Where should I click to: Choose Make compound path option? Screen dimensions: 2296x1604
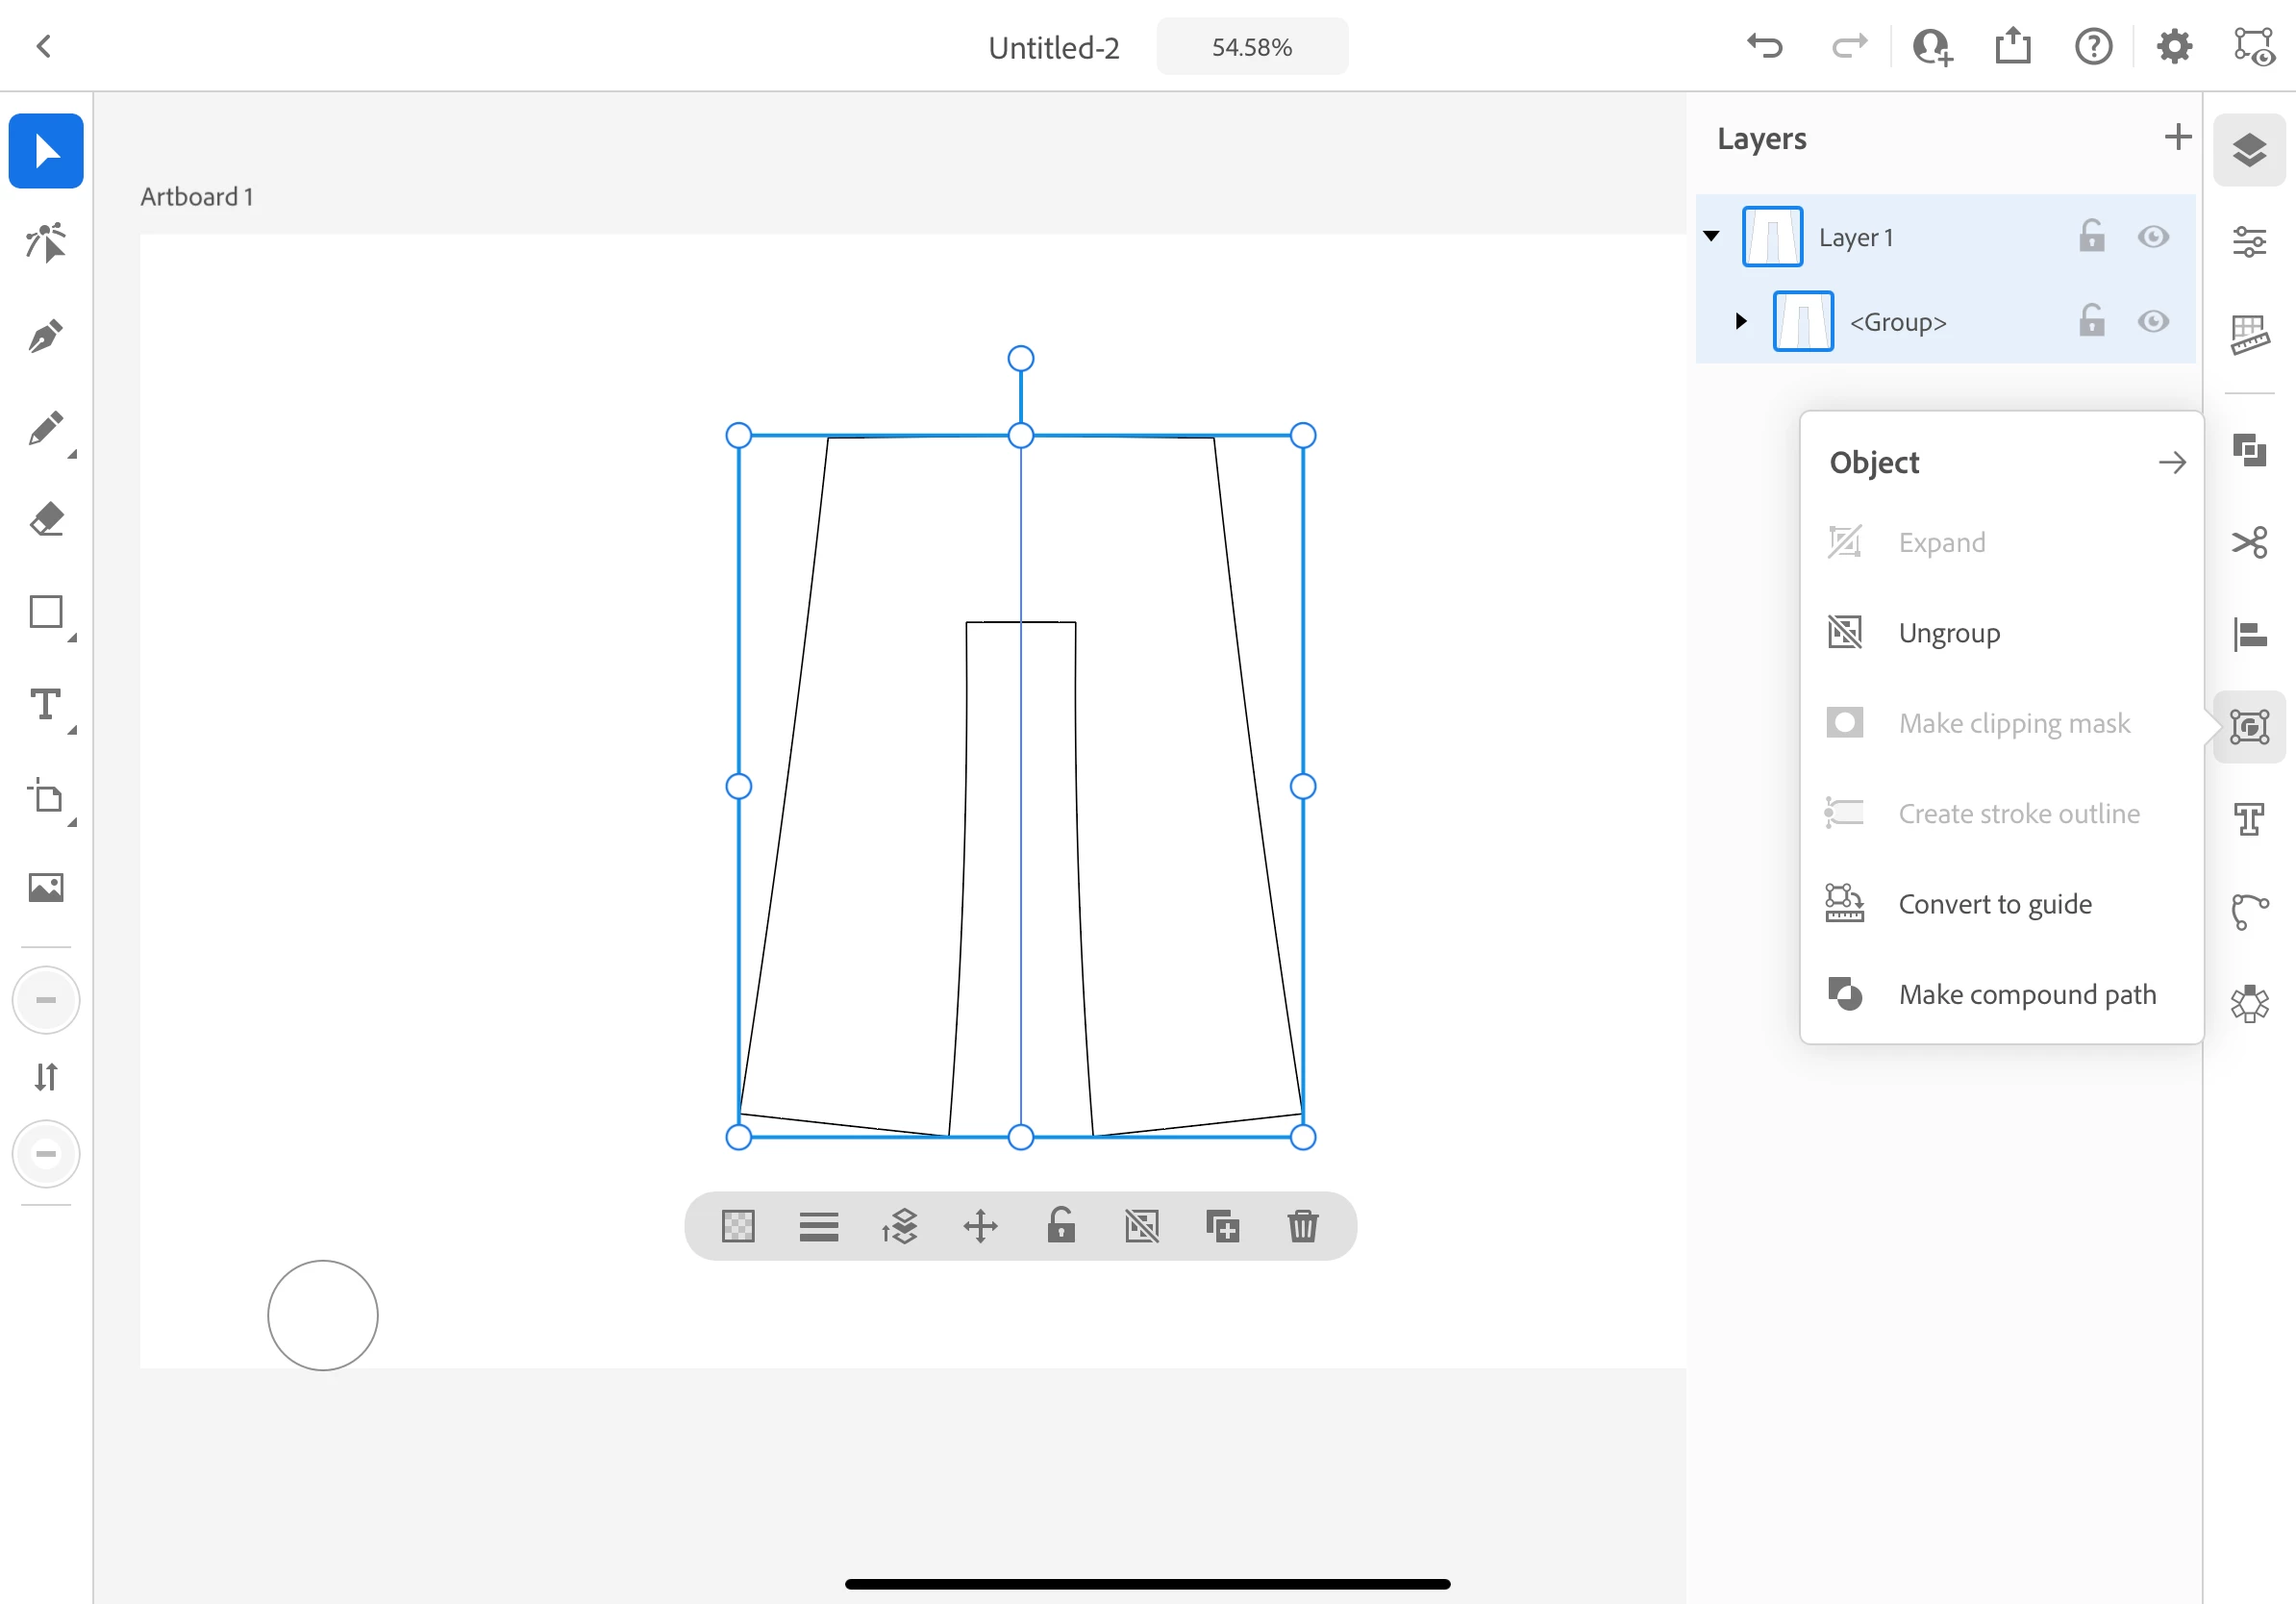click(x=2026, y=994)
